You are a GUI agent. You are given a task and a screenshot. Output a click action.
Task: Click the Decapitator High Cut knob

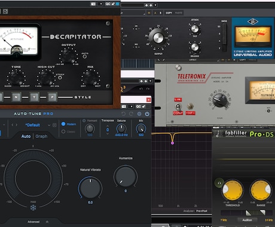[x=46, y=78]
